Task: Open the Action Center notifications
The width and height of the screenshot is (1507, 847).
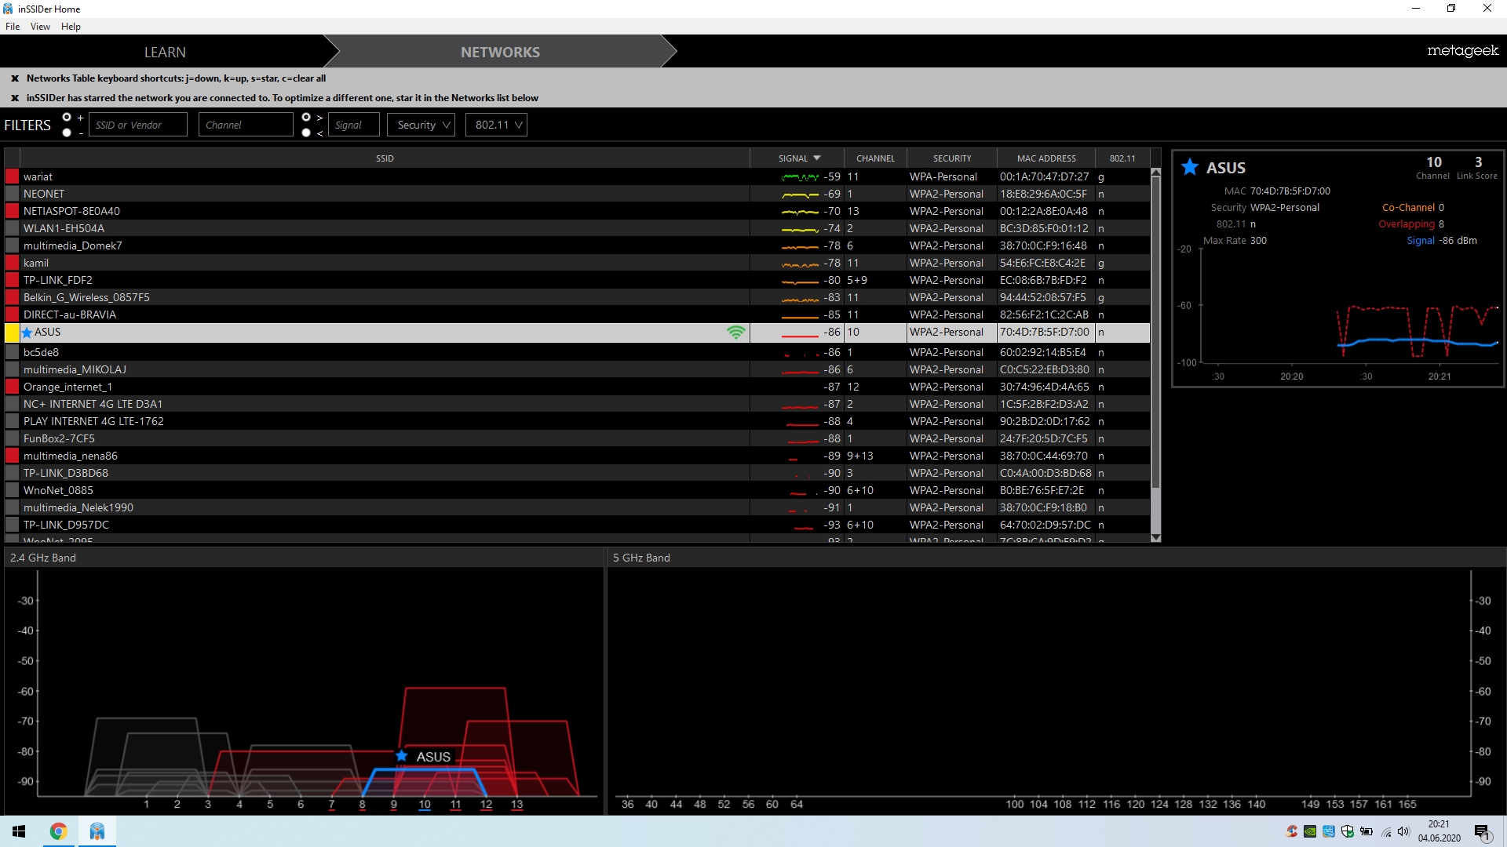Action: (1483, 832)
